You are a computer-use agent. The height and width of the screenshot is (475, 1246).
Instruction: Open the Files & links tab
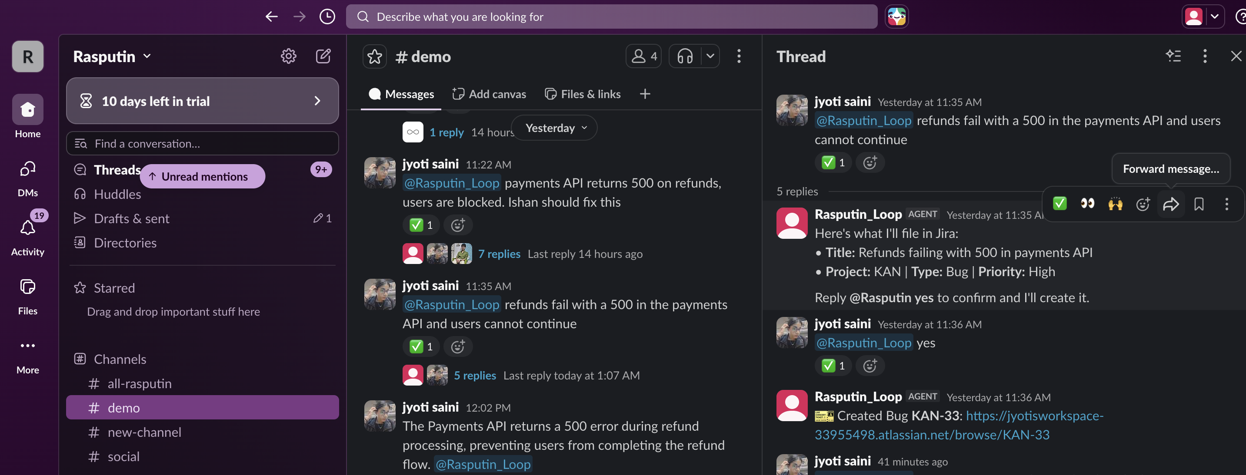(583, 94)
